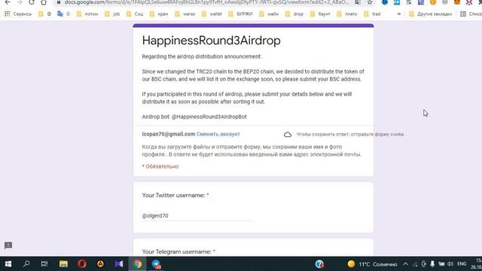Click the translate page icon in address bar
Image resolution: width=482 pixels, height=271 pixels.
pyautogui.click(x=358, y=2)
